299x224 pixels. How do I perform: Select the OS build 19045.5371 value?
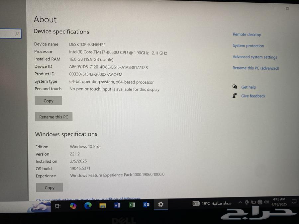tap(80, 168)
